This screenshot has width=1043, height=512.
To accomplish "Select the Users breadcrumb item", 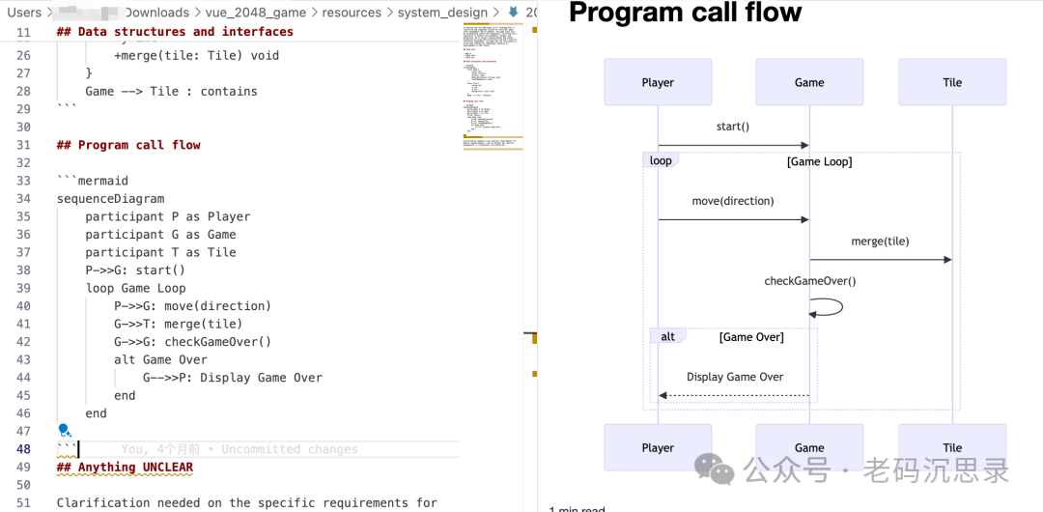I will point(24,13).
